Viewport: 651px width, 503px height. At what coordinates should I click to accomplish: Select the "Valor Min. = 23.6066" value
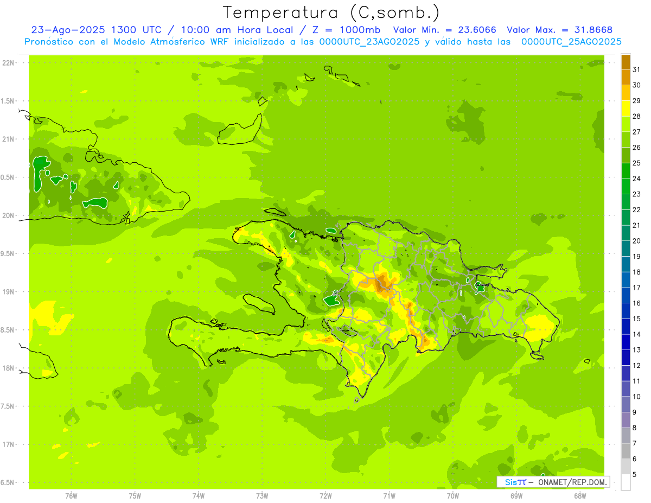(444, 30)
